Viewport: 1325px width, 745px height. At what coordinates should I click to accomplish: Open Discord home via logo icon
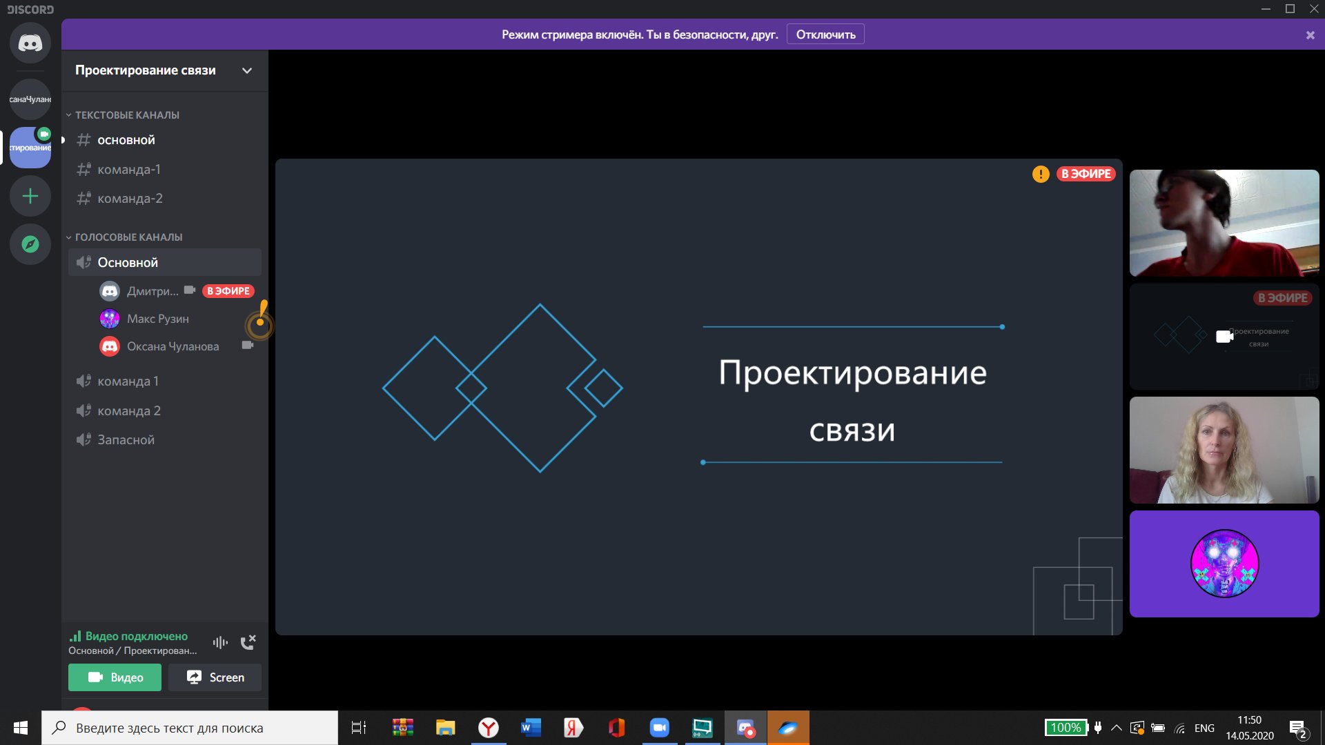30,43
